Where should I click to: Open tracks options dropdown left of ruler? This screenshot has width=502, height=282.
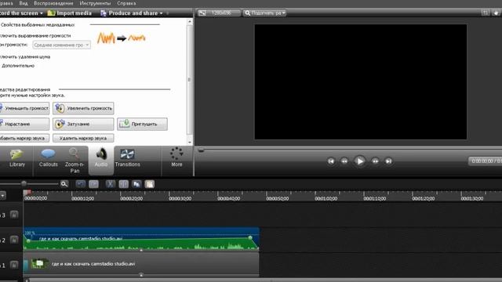(x=2, y=195)
